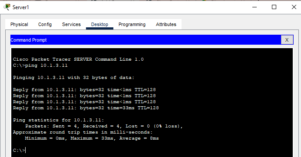The height and width of the screenshot is (157, 301).
Task: Click the 'Minimum = 0ms, Maximum = 33ms' line
Action: pos(92,138)
